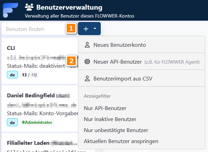The width and height of the screenshot is (208, 152).
Task: Click the orange number 2 marker
Action: (x=71, y=61)
